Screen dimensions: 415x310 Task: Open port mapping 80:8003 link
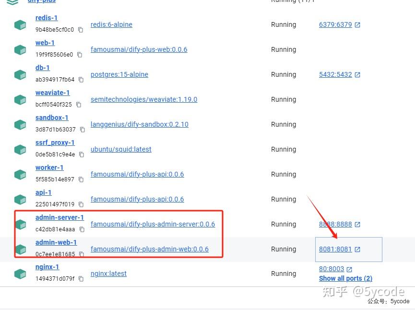coord(332,269)
